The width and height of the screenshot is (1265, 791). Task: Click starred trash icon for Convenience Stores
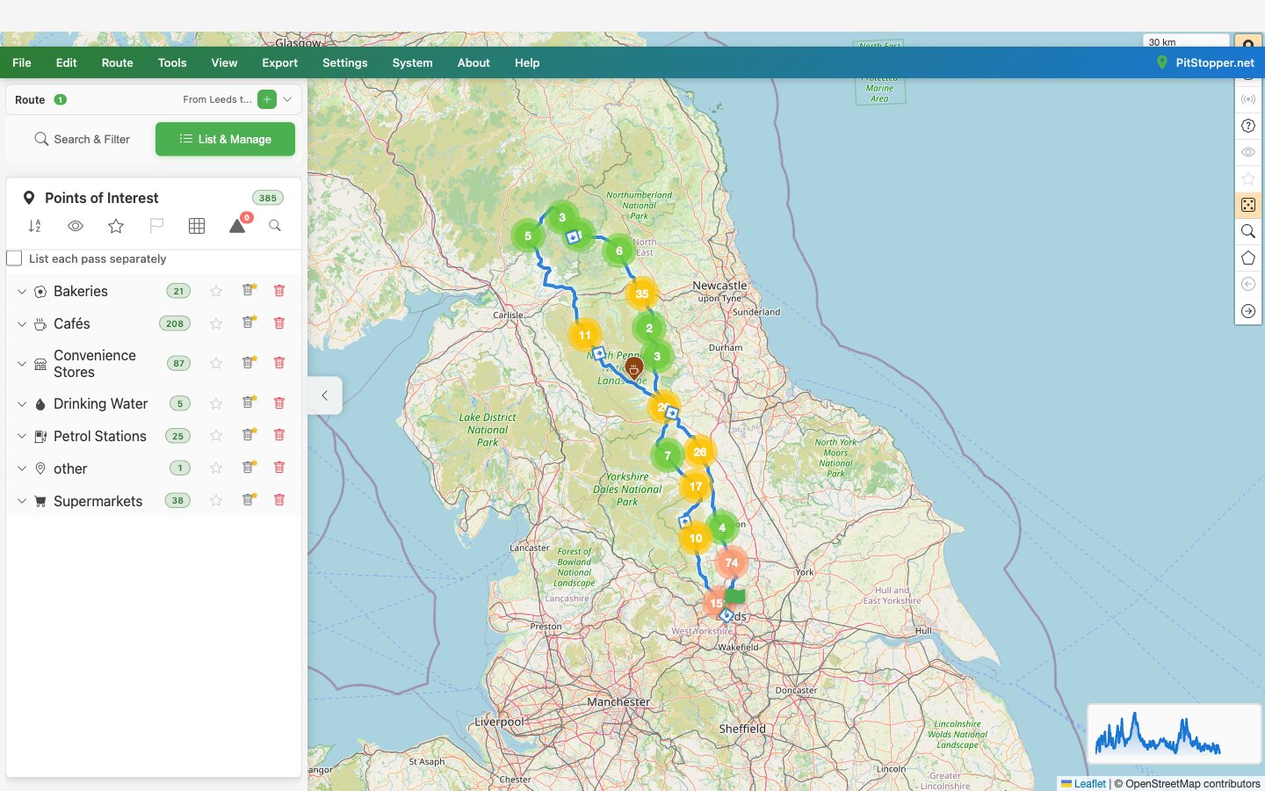click(x=249, y=362)
